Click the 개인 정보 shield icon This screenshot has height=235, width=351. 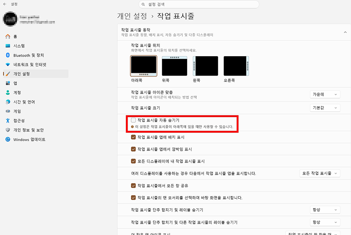pyautogui.click(x=8, y=130)
